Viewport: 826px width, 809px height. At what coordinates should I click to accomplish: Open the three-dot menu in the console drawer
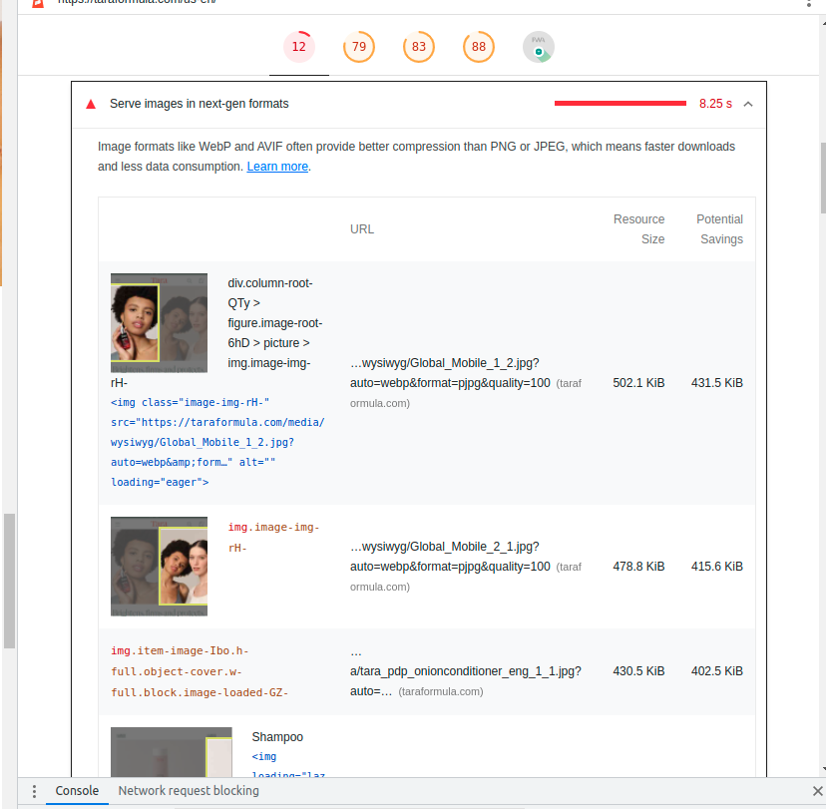[x=34, y=790]
